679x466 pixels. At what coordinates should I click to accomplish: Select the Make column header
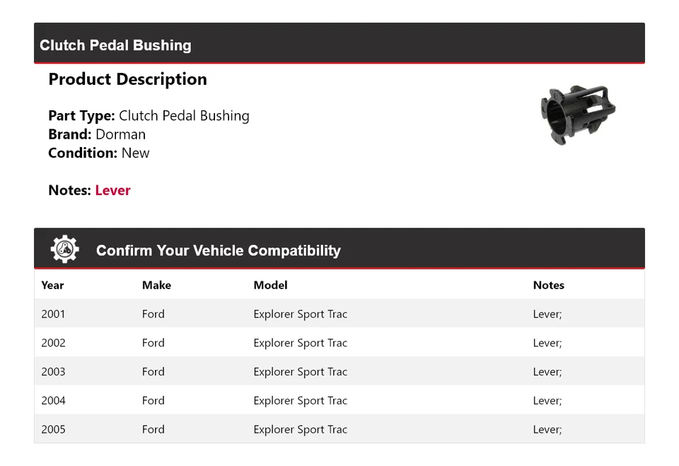pyautogui.click(x=156, y=285)
